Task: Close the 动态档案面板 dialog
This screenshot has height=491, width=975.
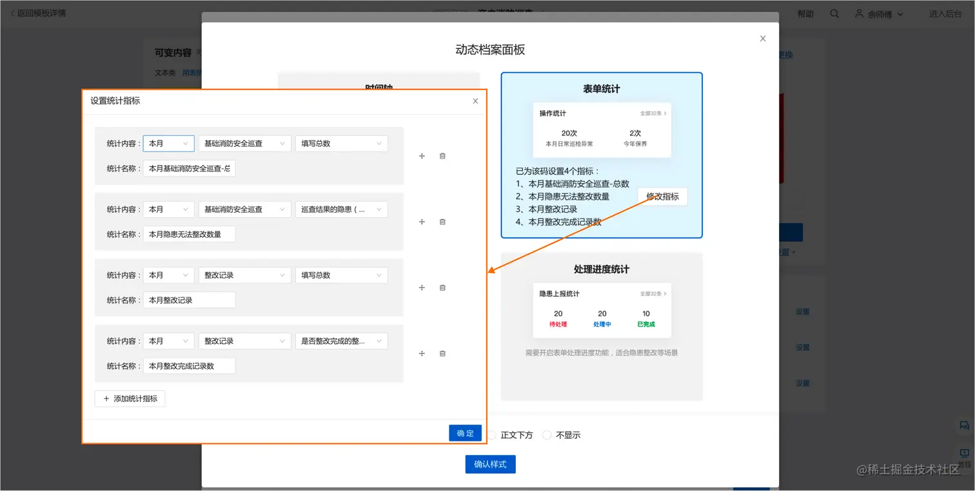Action: tap(763, 39)
